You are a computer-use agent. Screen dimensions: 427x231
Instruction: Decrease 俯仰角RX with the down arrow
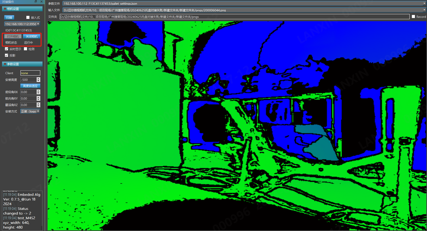[38, 93]
